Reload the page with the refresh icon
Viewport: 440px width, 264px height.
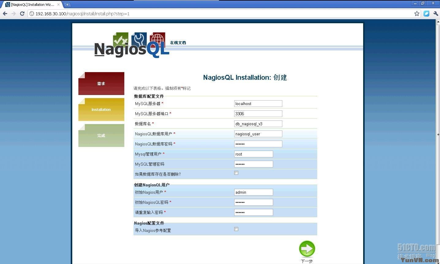tap(22, 13)
